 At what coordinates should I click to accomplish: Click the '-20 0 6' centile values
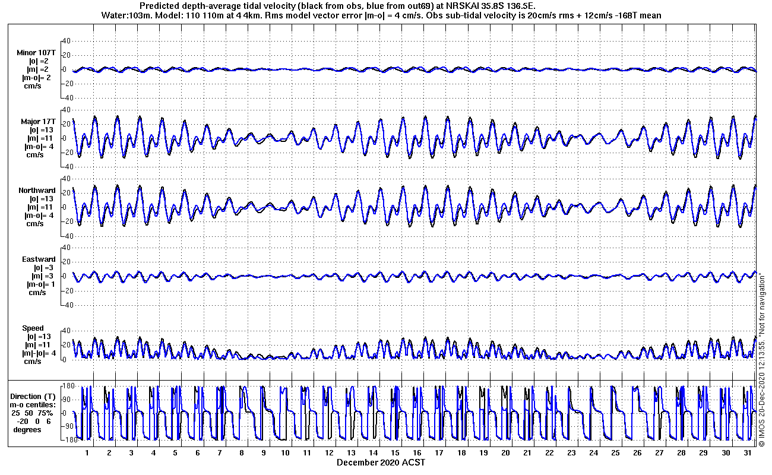click(x=33, y=421)
